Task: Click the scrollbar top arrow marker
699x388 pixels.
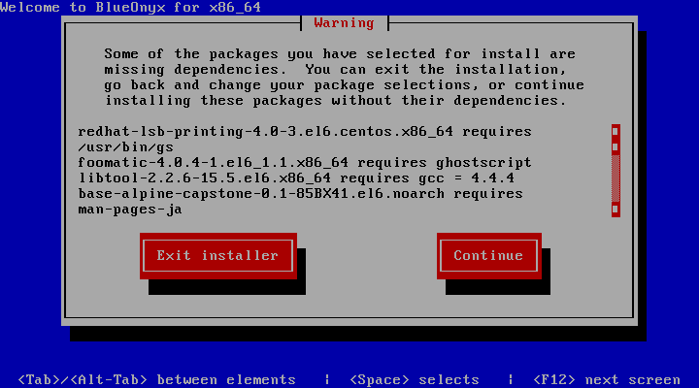Action: tap(616, 131)
